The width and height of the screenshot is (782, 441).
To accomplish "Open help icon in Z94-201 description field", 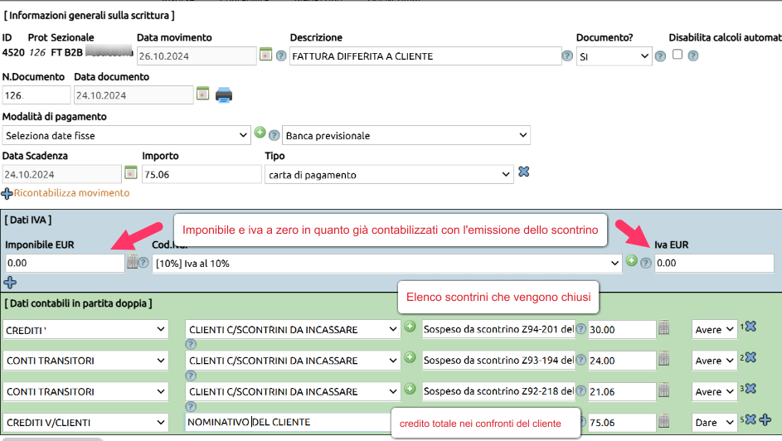I will tap(581, 329).
